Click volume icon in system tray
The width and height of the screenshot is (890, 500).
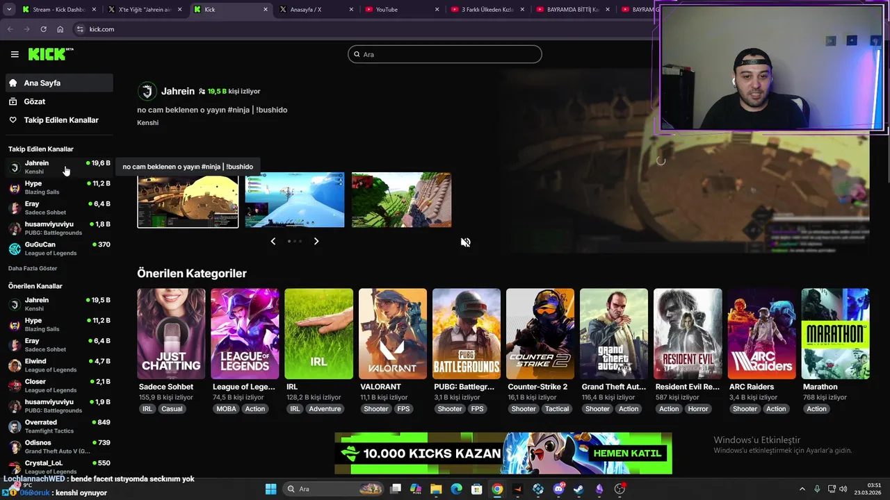843,489
